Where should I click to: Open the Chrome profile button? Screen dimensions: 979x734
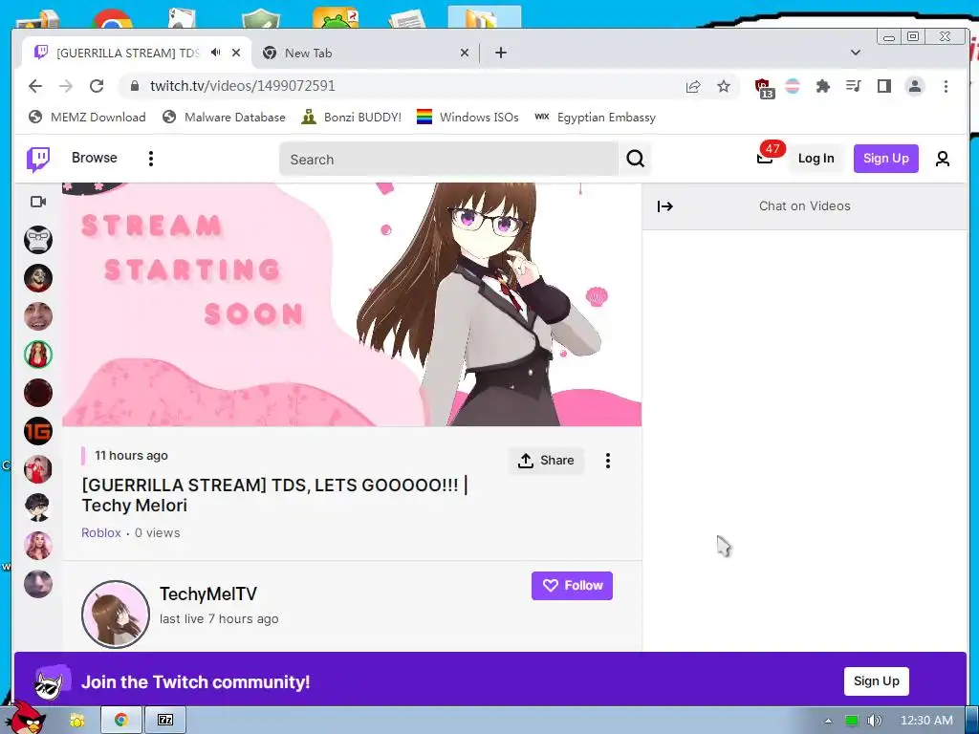click(x=915, y=86)
